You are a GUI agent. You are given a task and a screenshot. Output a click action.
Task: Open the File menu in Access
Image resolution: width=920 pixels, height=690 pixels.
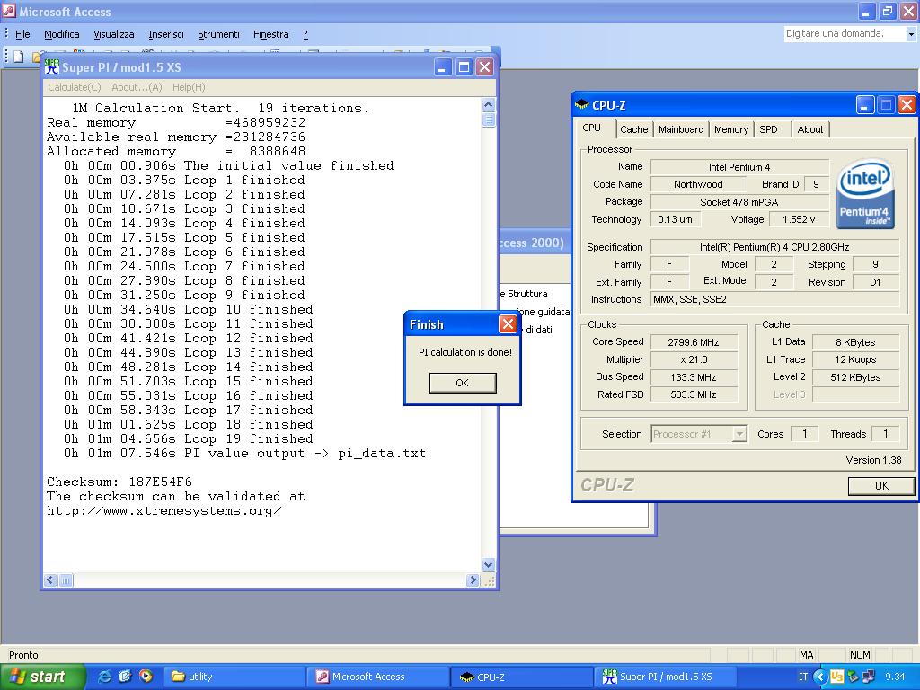(22, 34)
